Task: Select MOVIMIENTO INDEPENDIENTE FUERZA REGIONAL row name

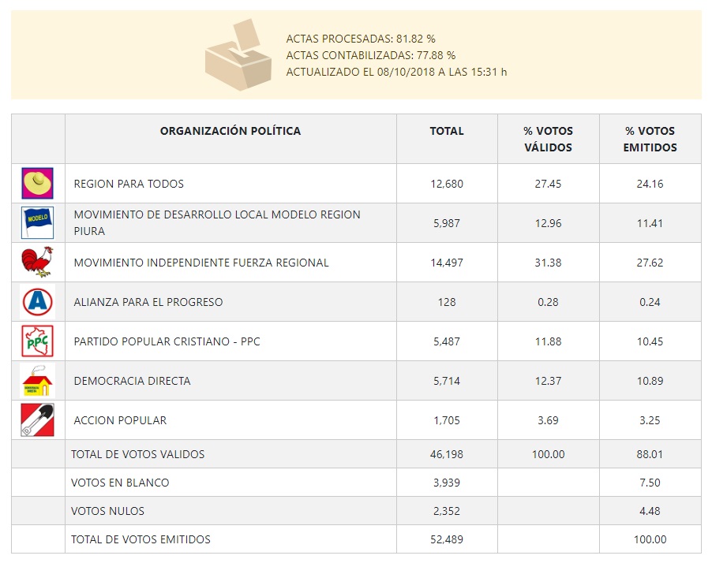Action: point(201,263)
